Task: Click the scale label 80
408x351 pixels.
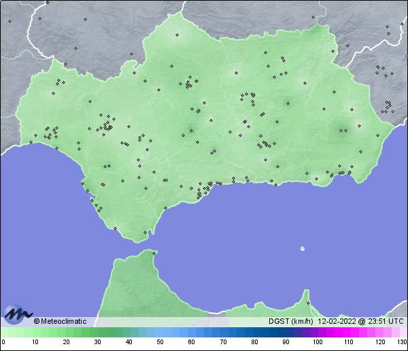Action: 254,341
